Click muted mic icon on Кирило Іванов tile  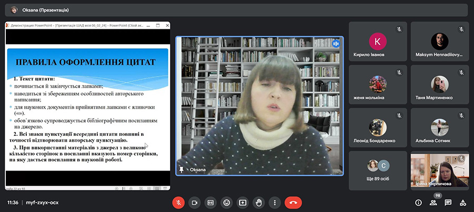[x=399, y=29]
